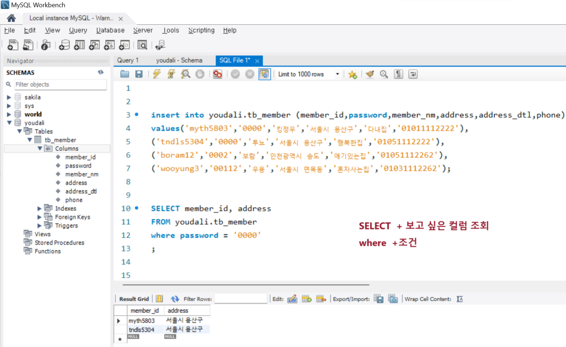566x347 pixels.
Task: Select the address_dtl column in tree
Action: click(x=81, y=191)
